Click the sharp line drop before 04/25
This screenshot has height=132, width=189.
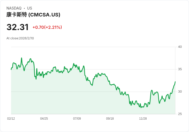click(34, 70)
